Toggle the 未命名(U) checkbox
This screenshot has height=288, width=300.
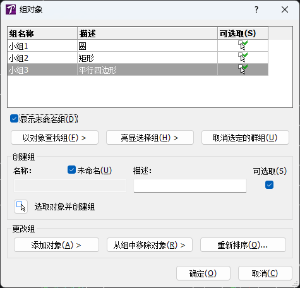click(71, 170)
